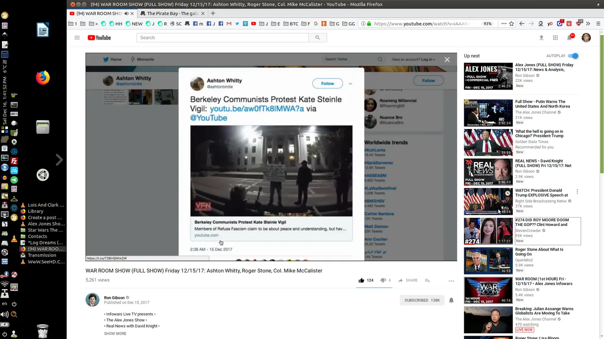Play Roger Stone About What Is Going On
The image size is (604, 339).
488,261
